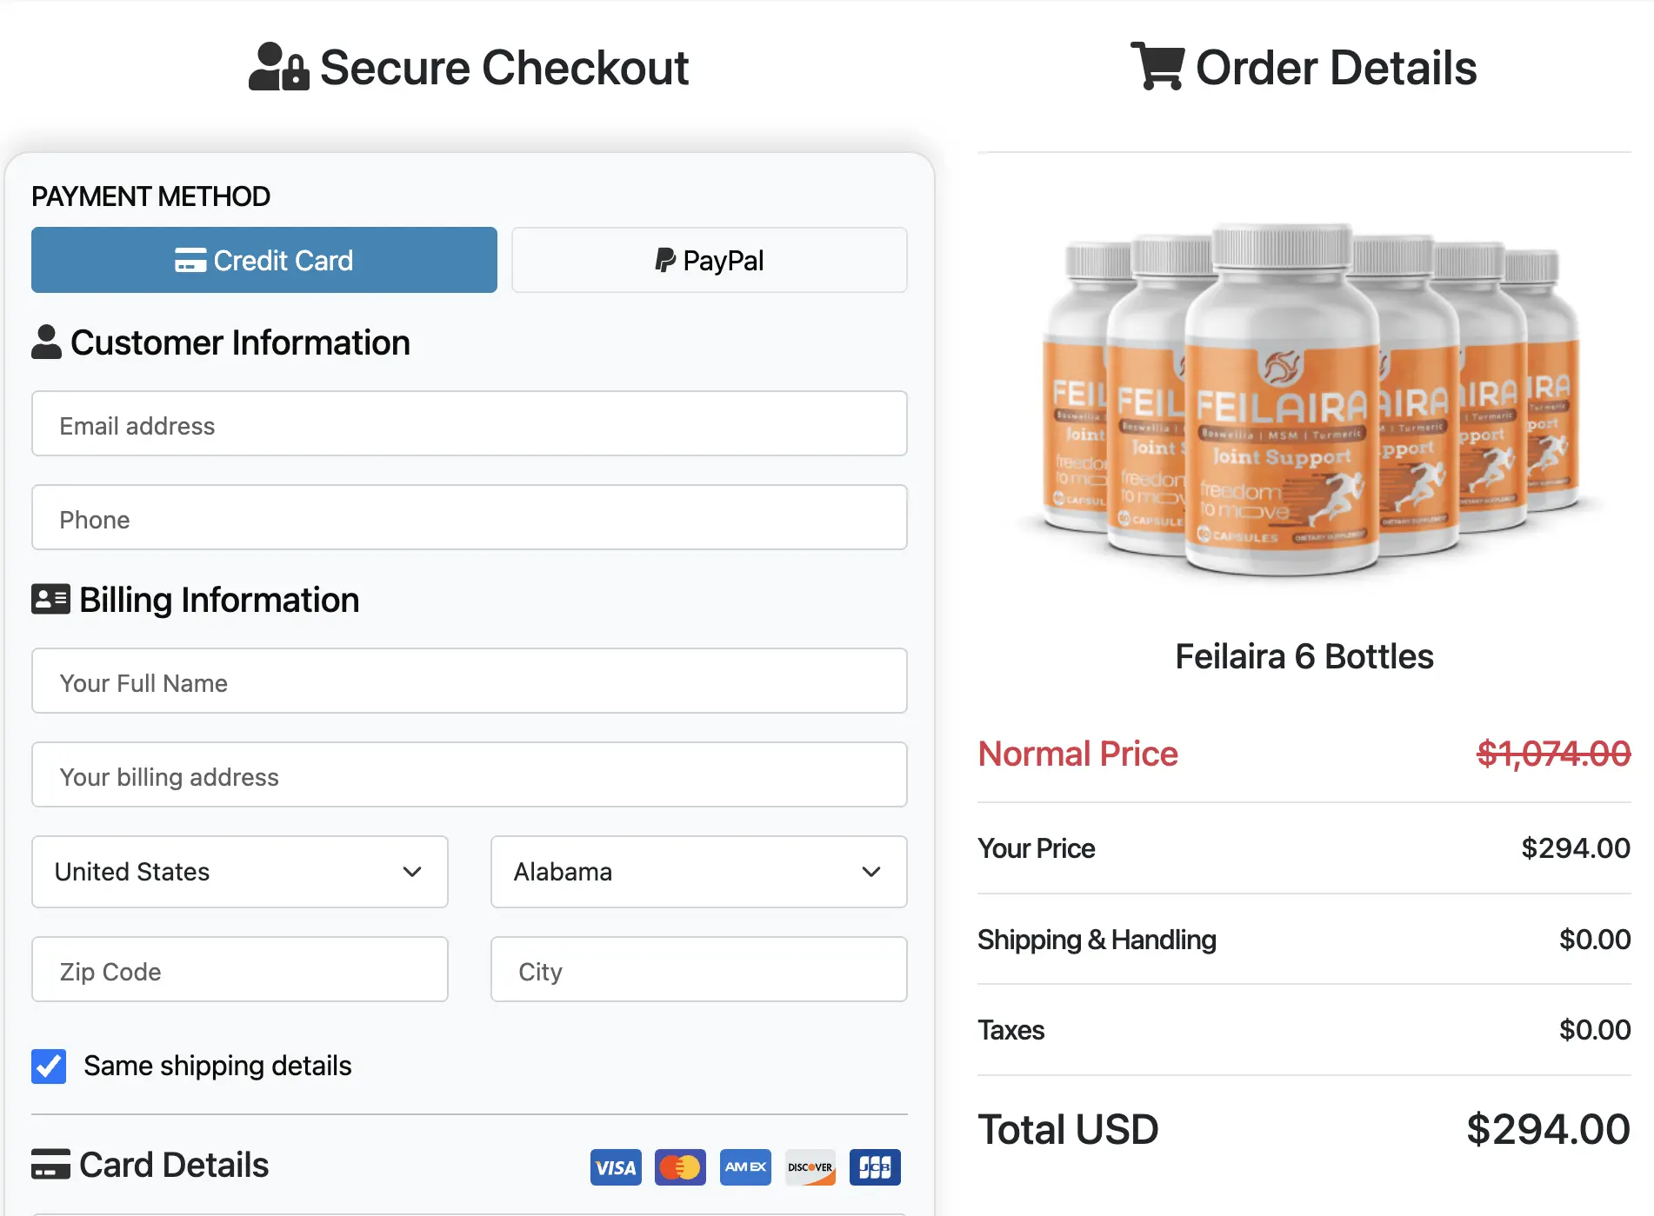Select the Credit Card payment tab
The width and height of the screenshot is (1654, 1216).
[264, 260]
